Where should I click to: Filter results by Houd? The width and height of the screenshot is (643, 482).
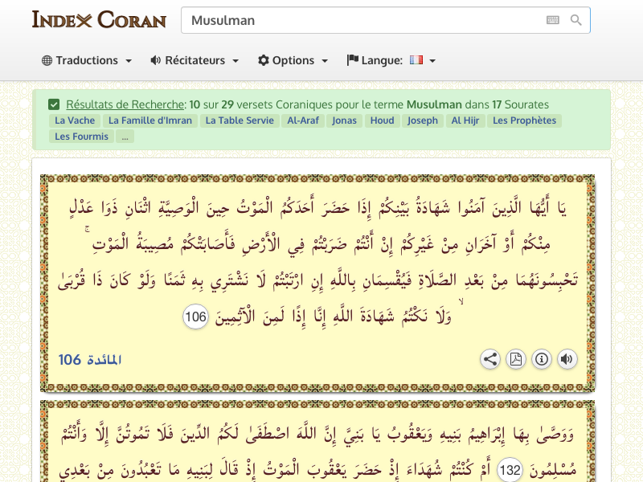coord(383,120)
